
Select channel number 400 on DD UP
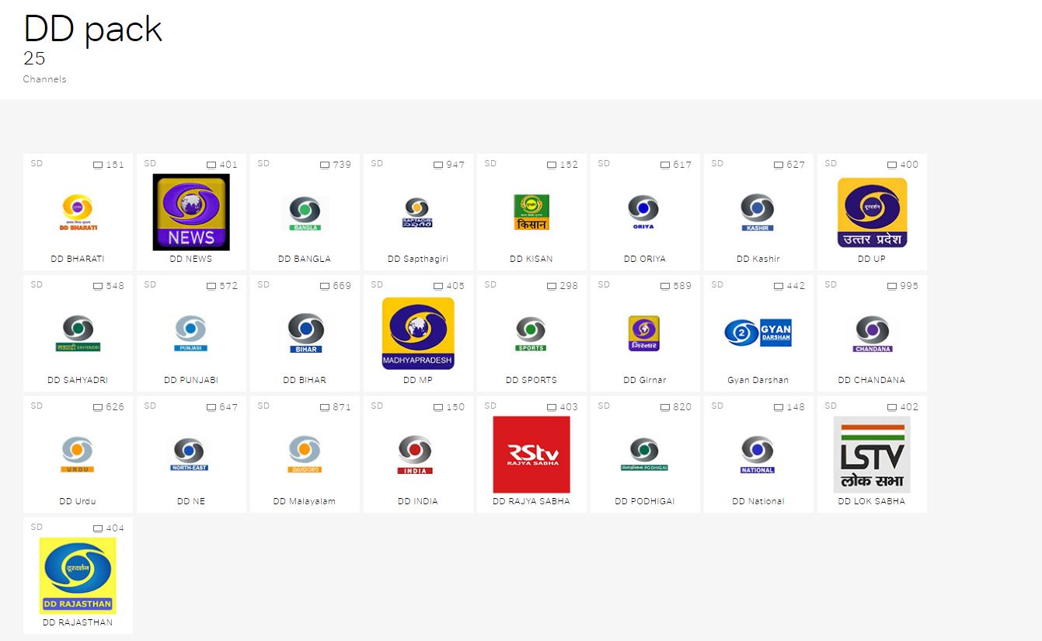pos(908,165)
